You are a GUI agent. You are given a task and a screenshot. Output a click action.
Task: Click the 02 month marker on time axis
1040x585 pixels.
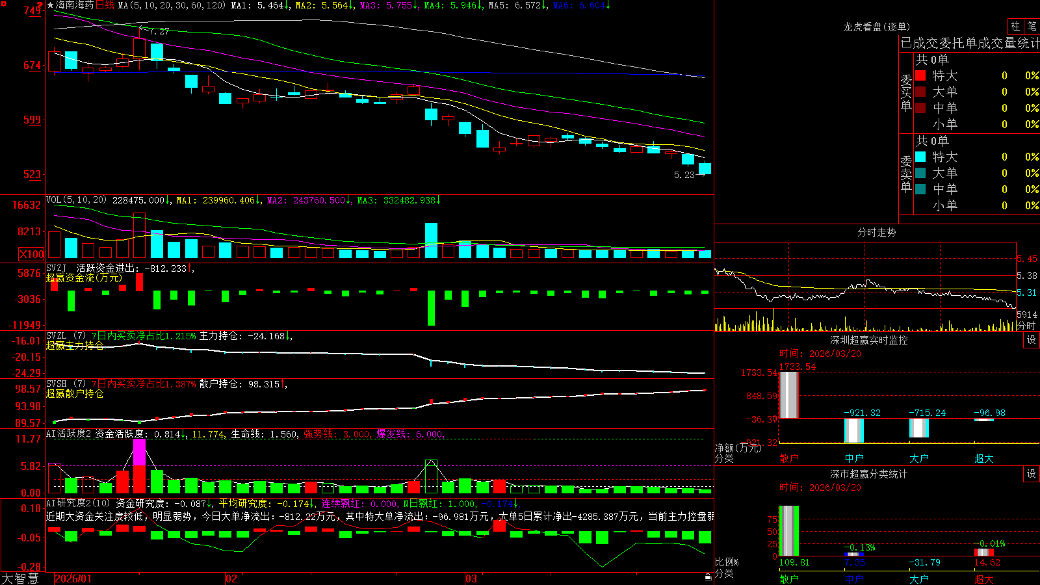tap(231, 578)
